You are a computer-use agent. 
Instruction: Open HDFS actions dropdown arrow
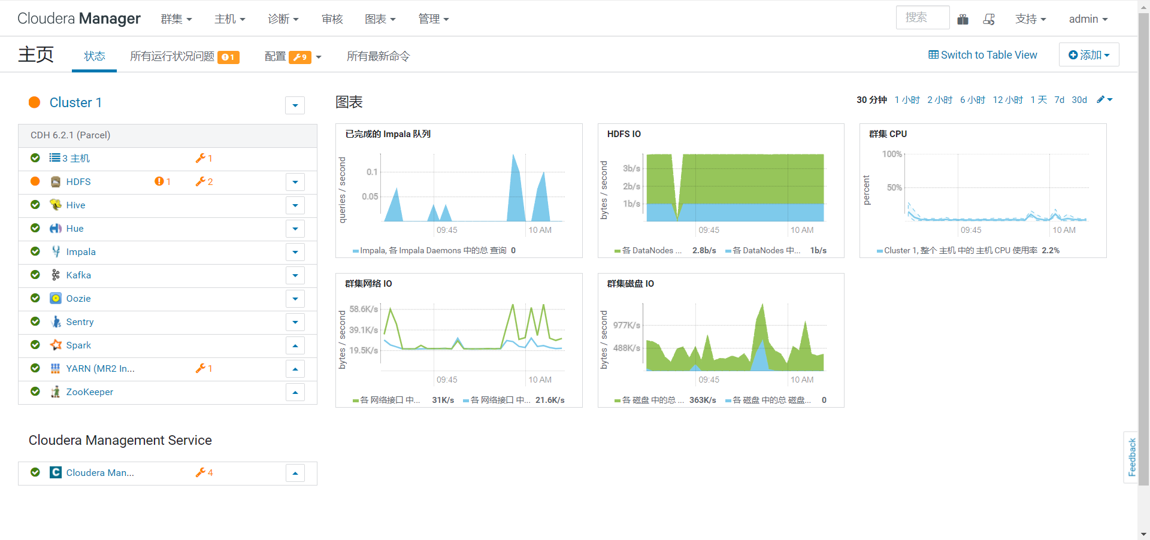click(295, 182)
